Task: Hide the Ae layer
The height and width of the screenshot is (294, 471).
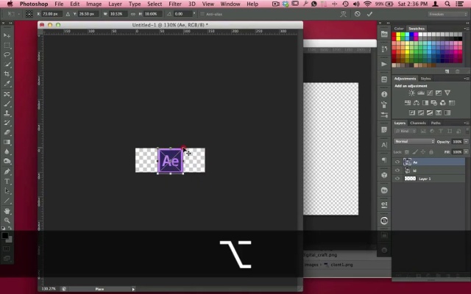Action: pyautogui.click(x=397, y=162)
